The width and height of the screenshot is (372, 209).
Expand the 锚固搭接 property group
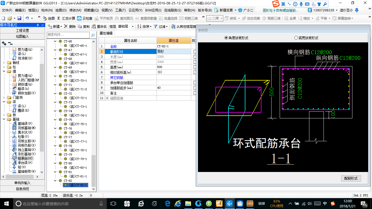pyautogui.click(x=107, y=98)
